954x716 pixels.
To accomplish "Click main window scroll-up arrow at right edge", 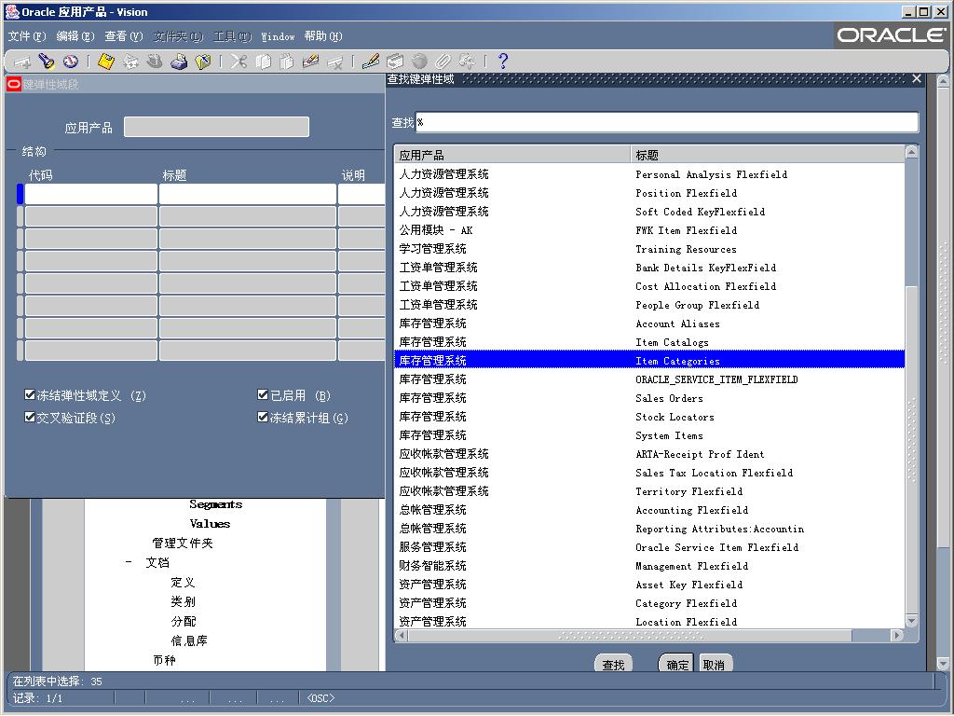I will coord(943,81).
